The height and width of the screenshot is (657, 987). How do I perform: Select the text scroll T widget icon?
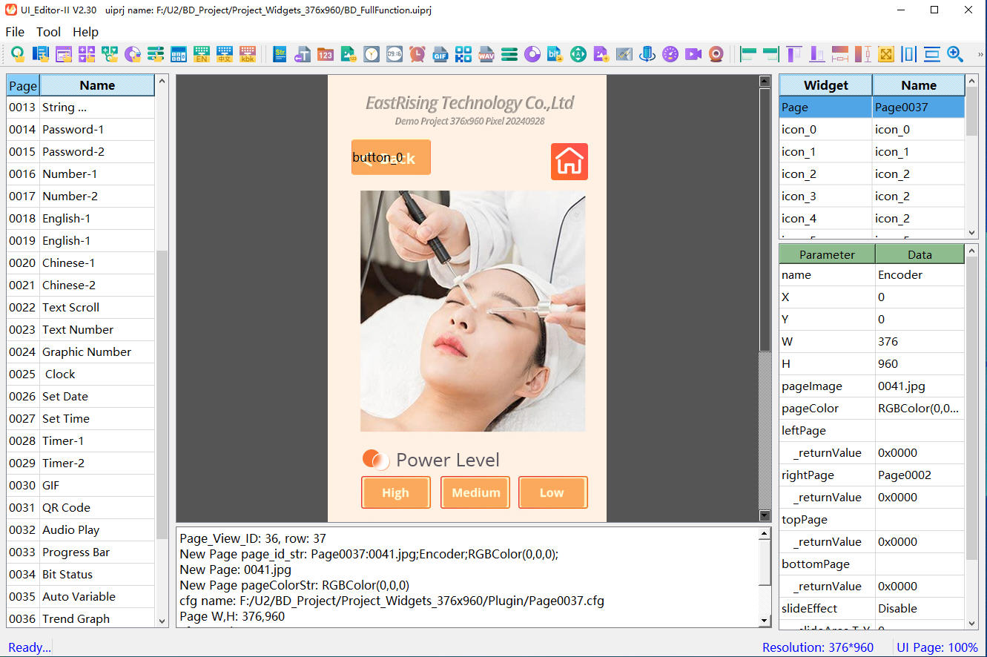point(303,54)
